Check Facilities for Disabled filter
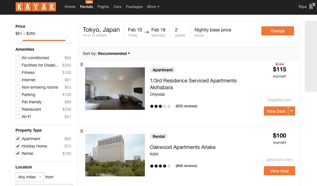 click(18, 65)
